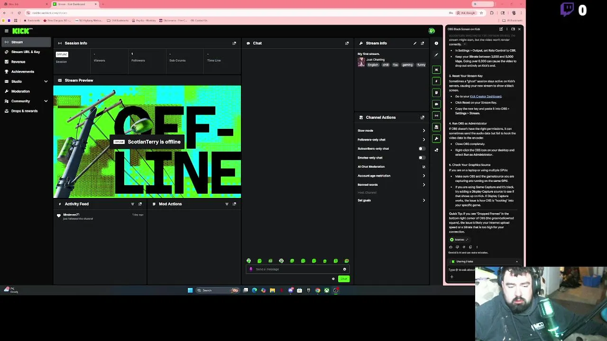This screenshot has width=607, height=341.
Task: Click the follower activity entry in feed
Action: coord(100,216)
